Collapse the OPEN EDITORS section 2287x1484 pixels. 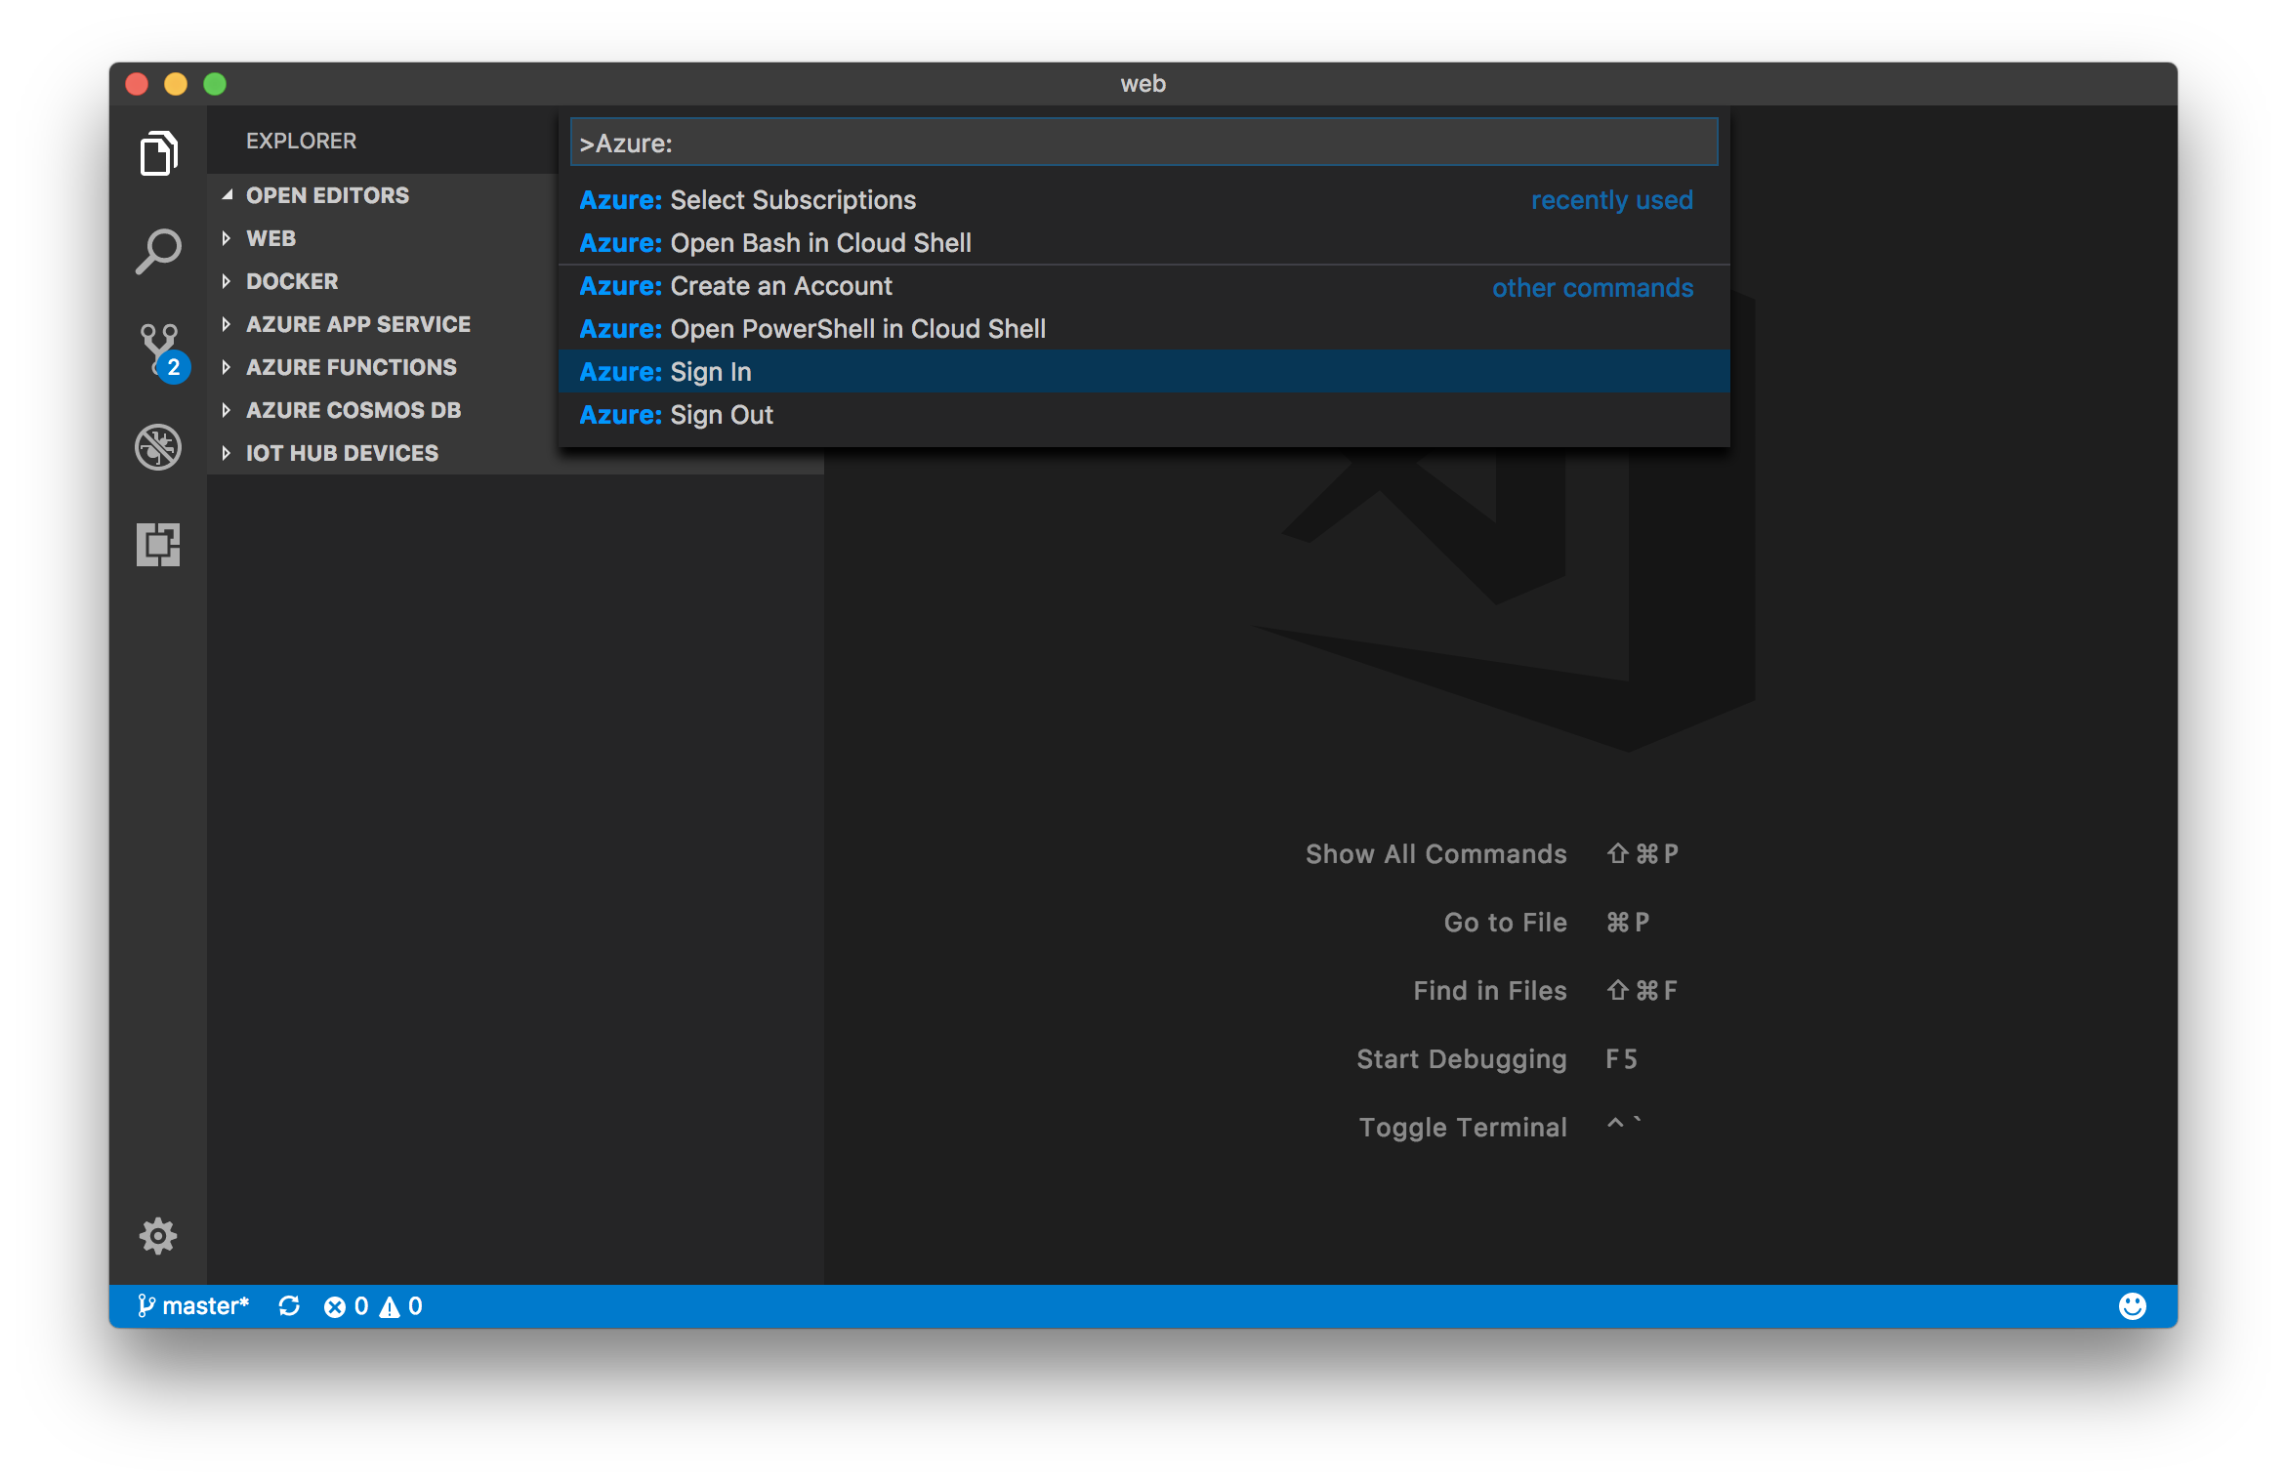[327, 195]
